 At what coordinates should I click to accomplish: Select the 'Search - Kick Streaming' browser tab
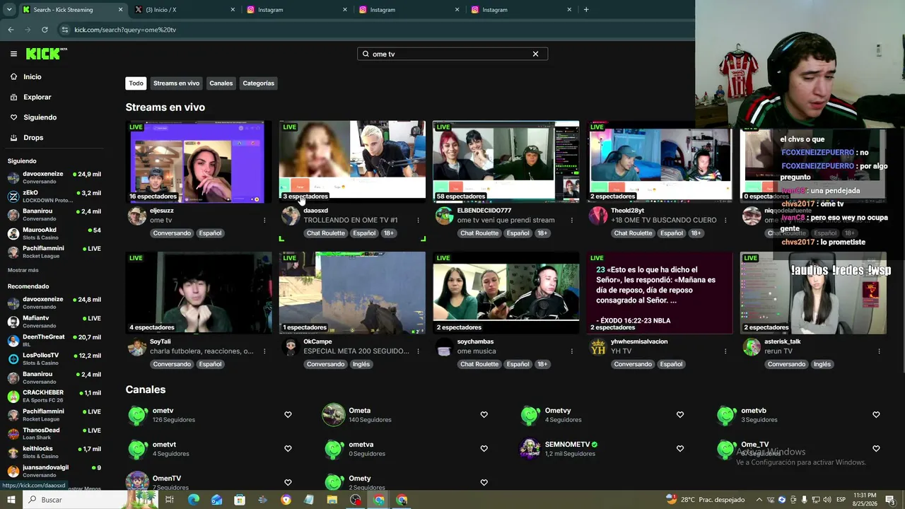click(x=73, y=10)
